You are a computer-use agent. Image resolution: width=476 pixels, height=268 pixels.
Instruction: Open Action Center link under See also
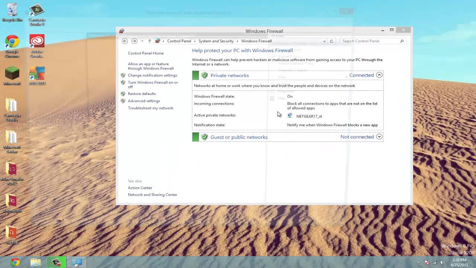[x=140, y=188]
